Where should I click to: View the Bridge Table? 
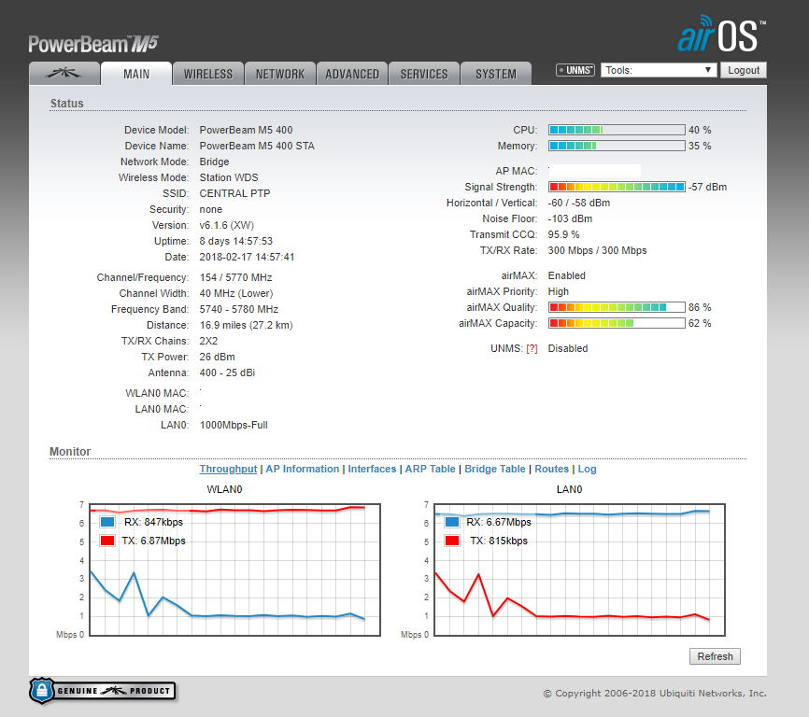[x=494, y=469]
